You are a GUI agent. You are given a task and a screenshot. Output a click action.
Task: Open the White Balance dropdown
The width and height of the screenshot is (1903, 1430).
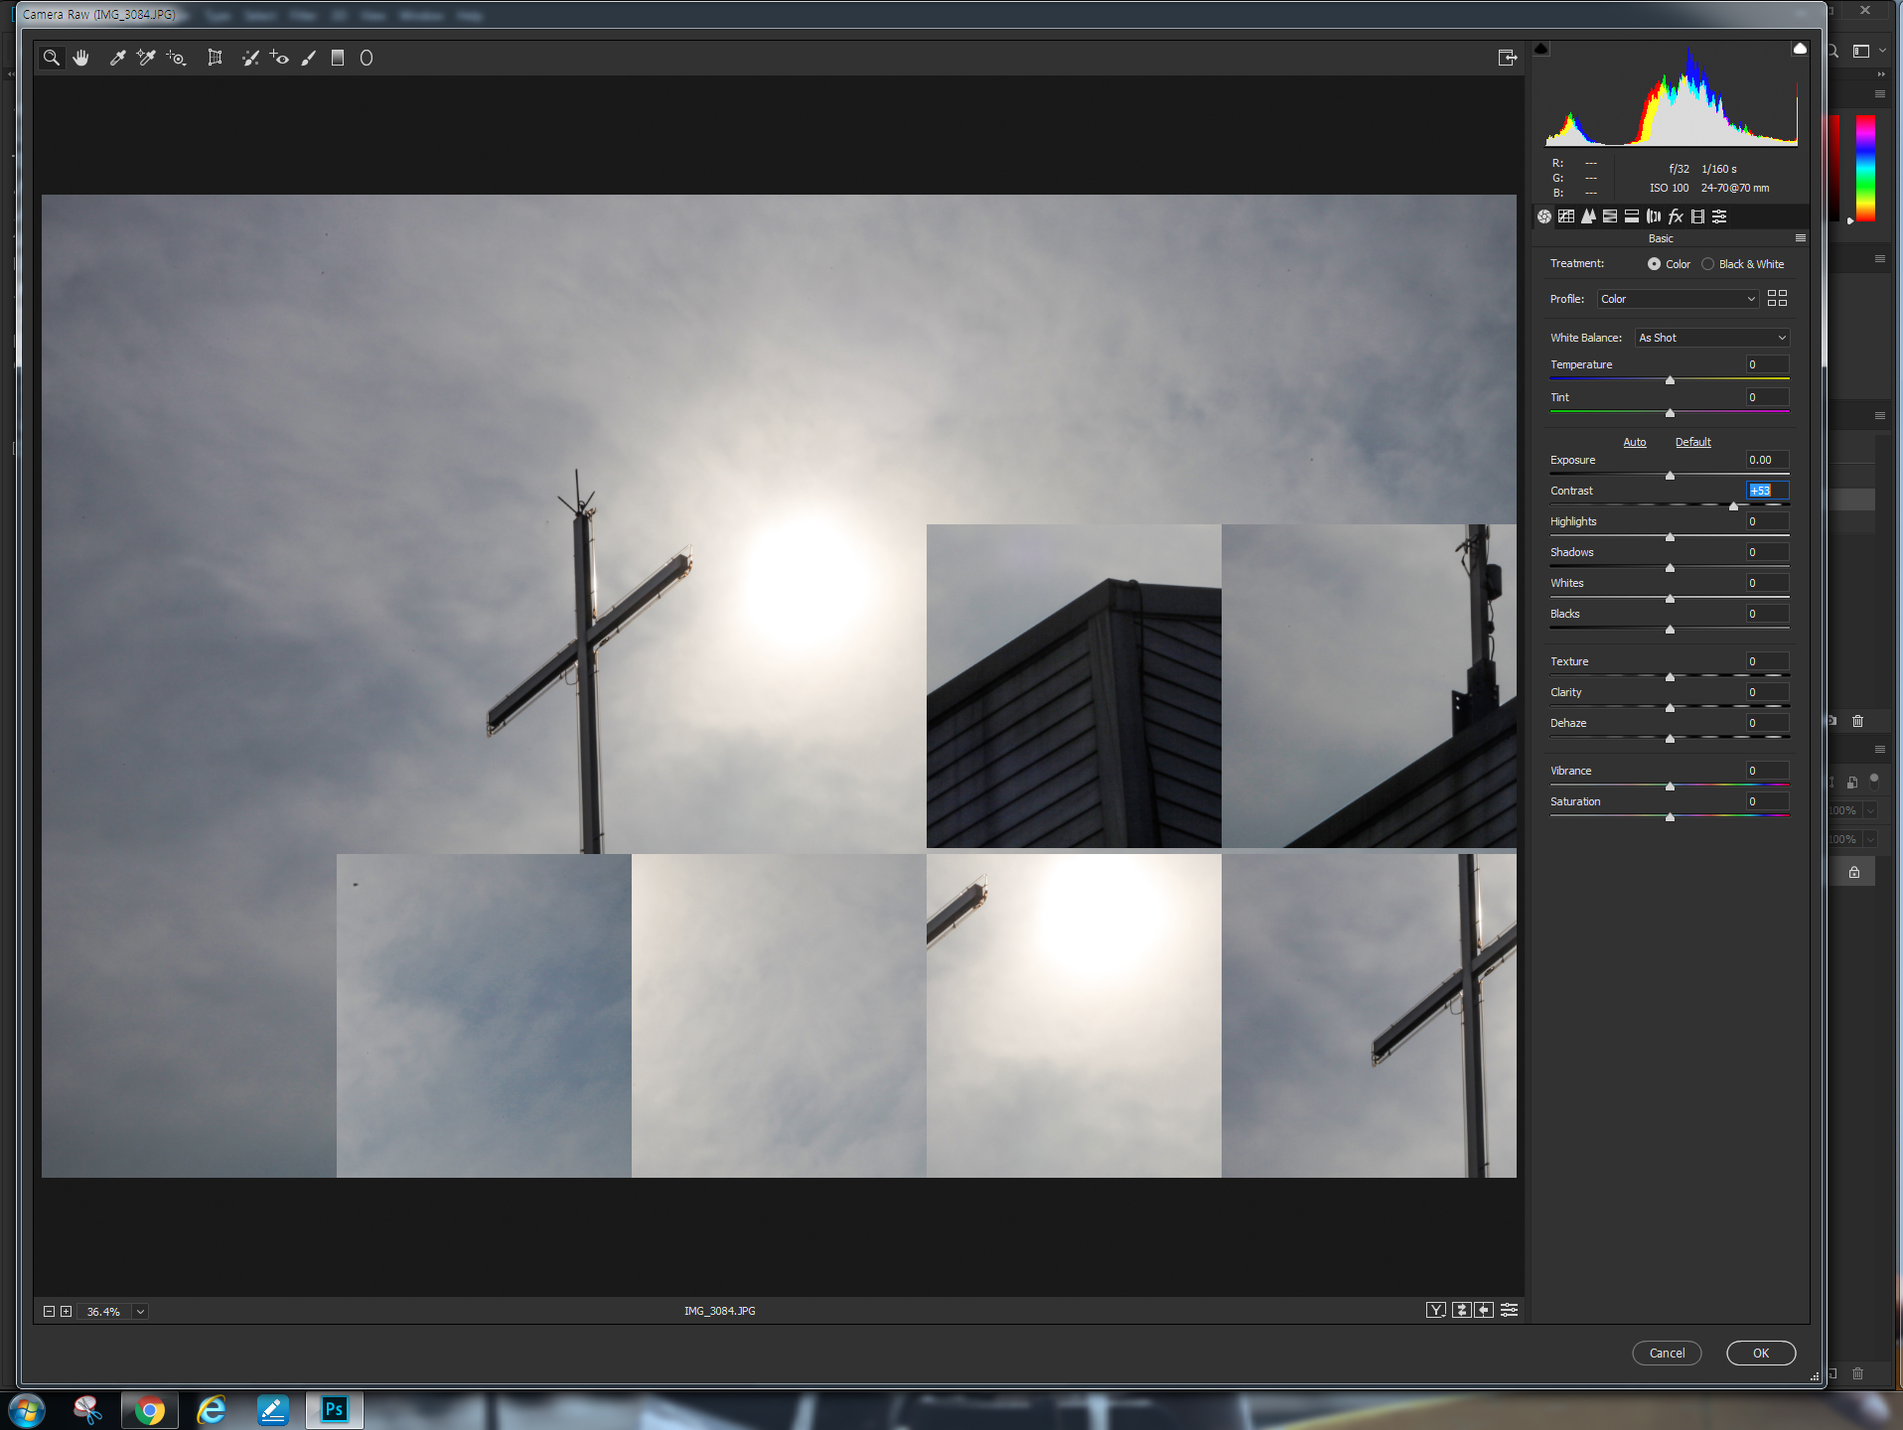(1710, 338)
